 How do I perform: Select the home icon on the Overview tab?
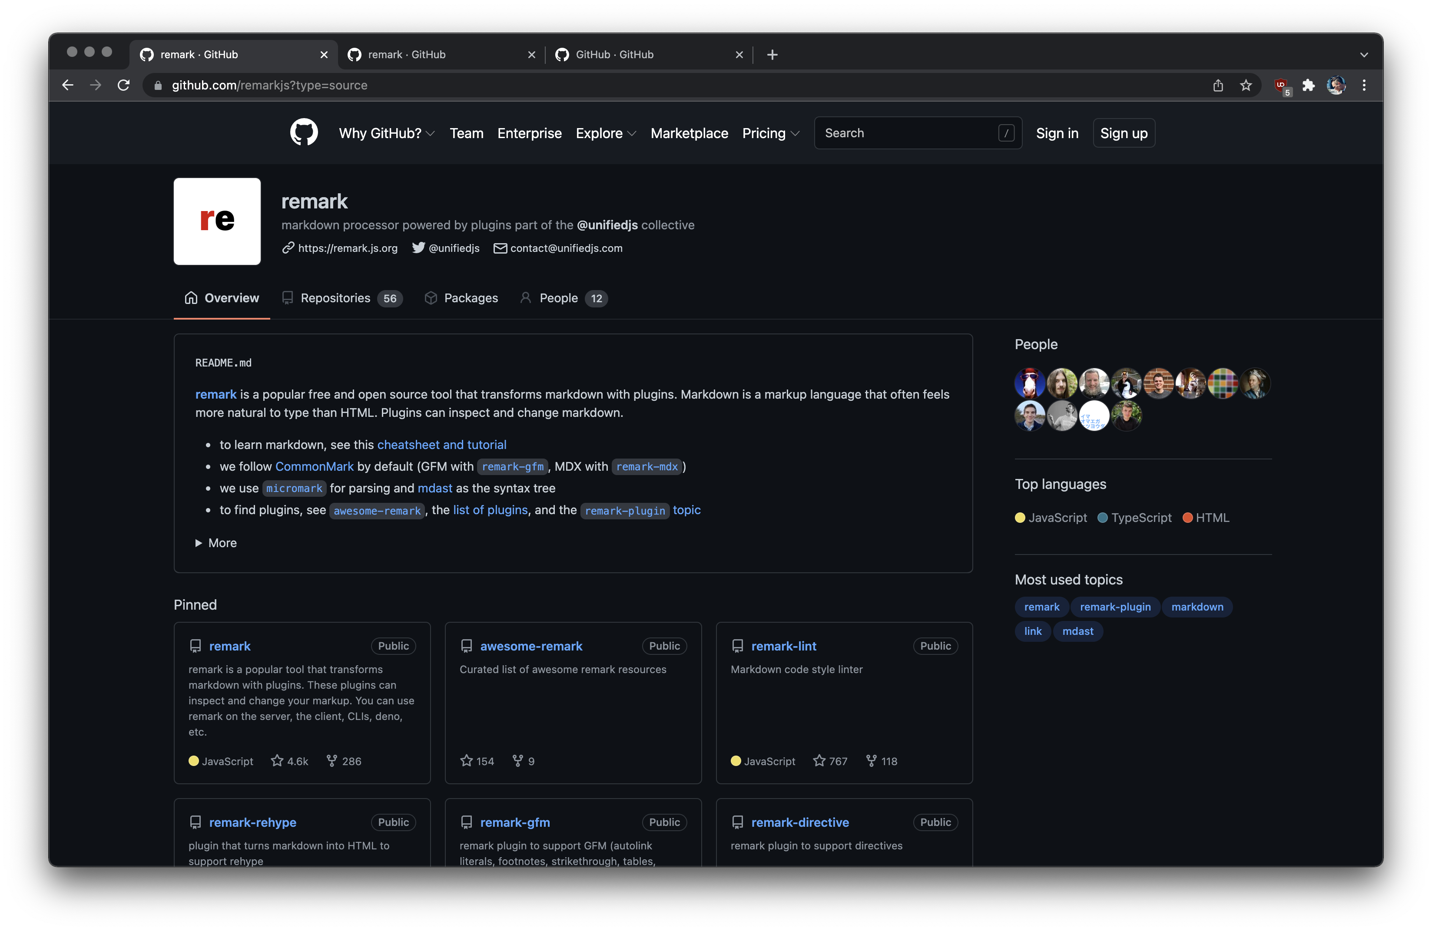click(191, 298)
